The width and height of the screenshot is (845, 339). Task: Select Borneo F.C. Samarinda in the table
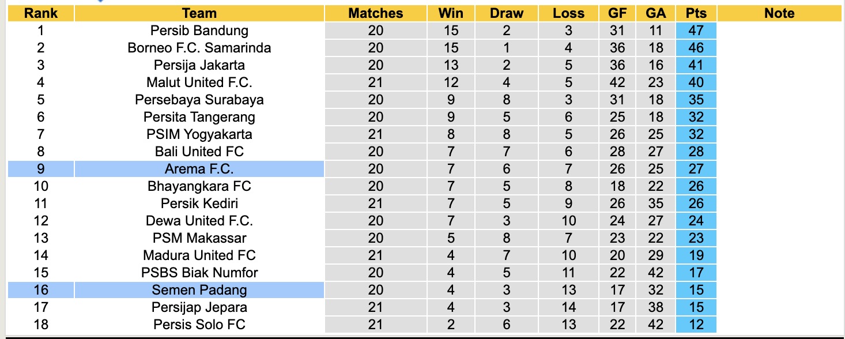point(199,48)
